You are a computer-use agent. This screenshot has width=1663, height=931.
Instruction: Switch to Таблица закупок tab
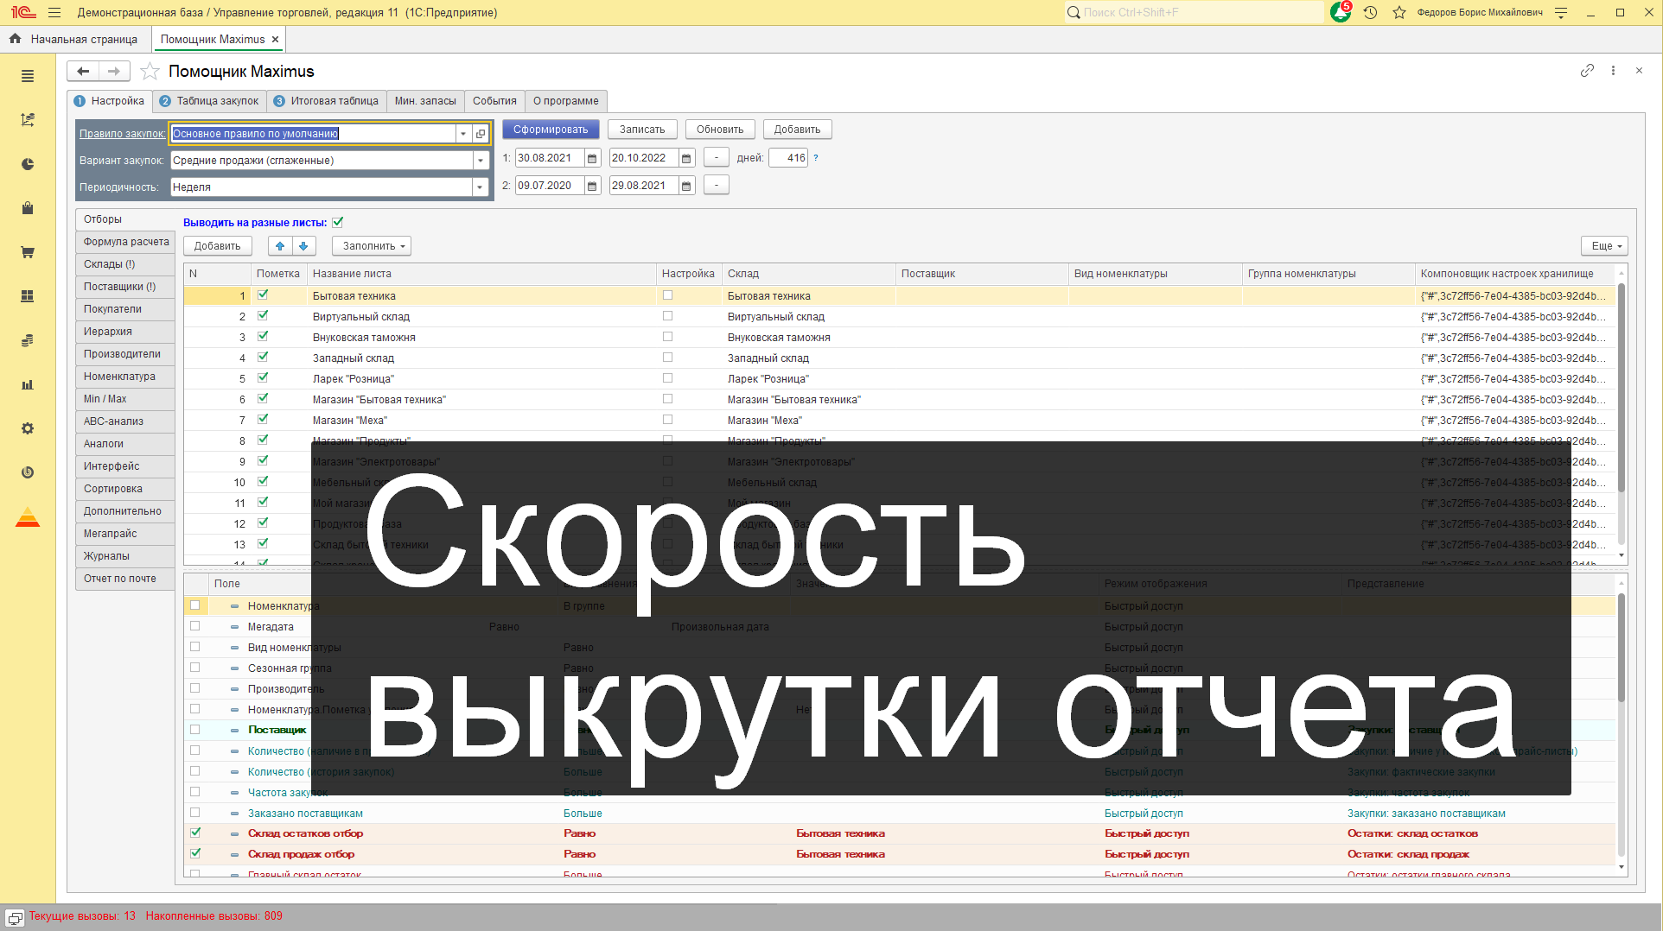(x=209, y=101)
